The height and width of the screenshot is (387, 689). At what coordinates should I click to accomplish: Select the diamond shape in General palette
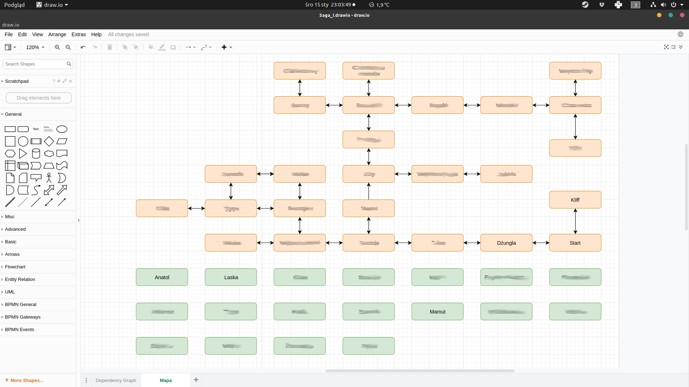click(x=49, y=141)
